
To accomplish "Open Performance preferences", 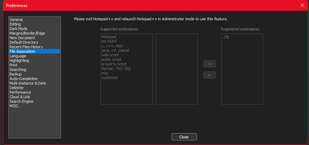I will (x=35, y=92).
